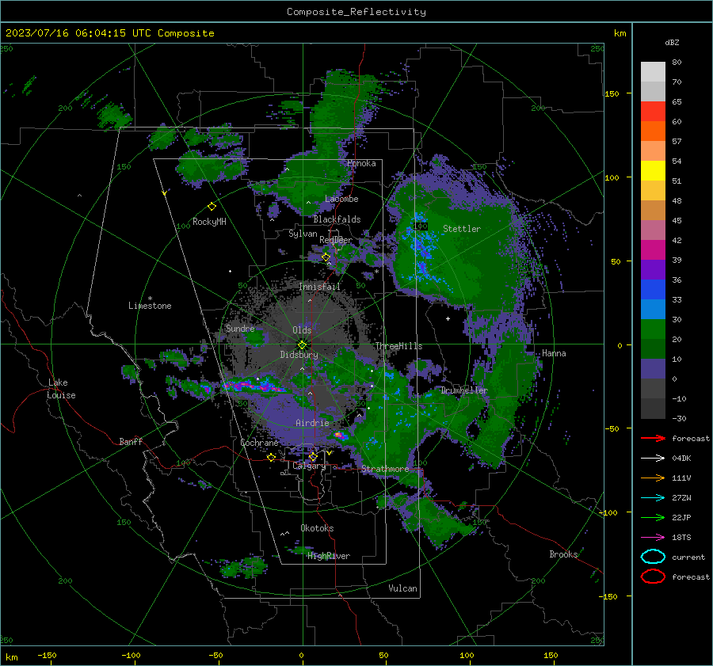Image resolution: width=713 pixels, height=666 pixels.
Task: Select the green 30 dBZ color swatch
Action: point(653,329)
